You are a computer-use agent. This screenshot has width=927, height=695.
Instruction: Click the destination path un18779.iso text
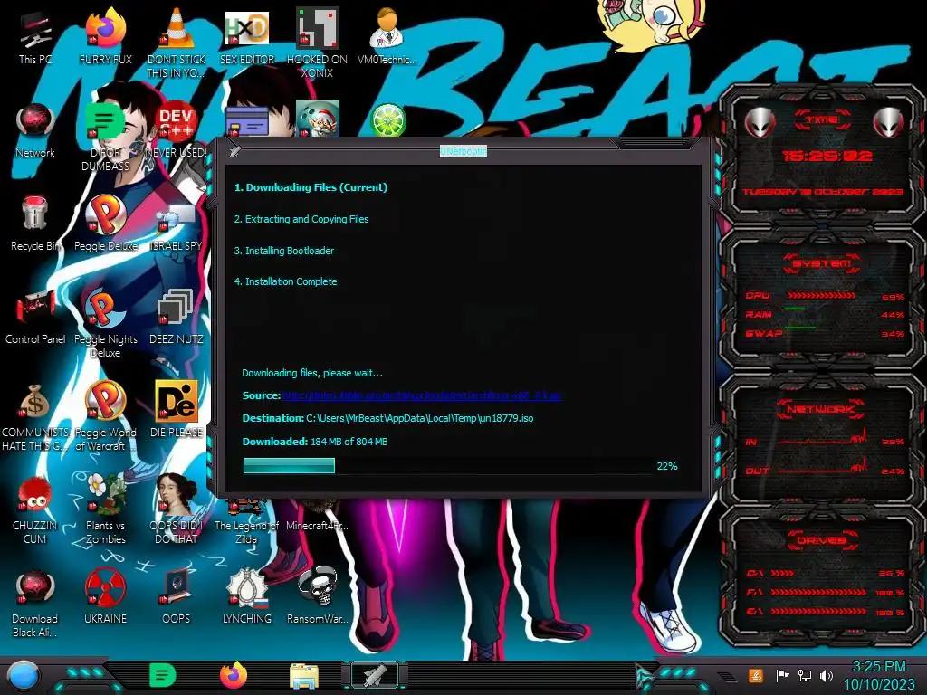point(420,418)
